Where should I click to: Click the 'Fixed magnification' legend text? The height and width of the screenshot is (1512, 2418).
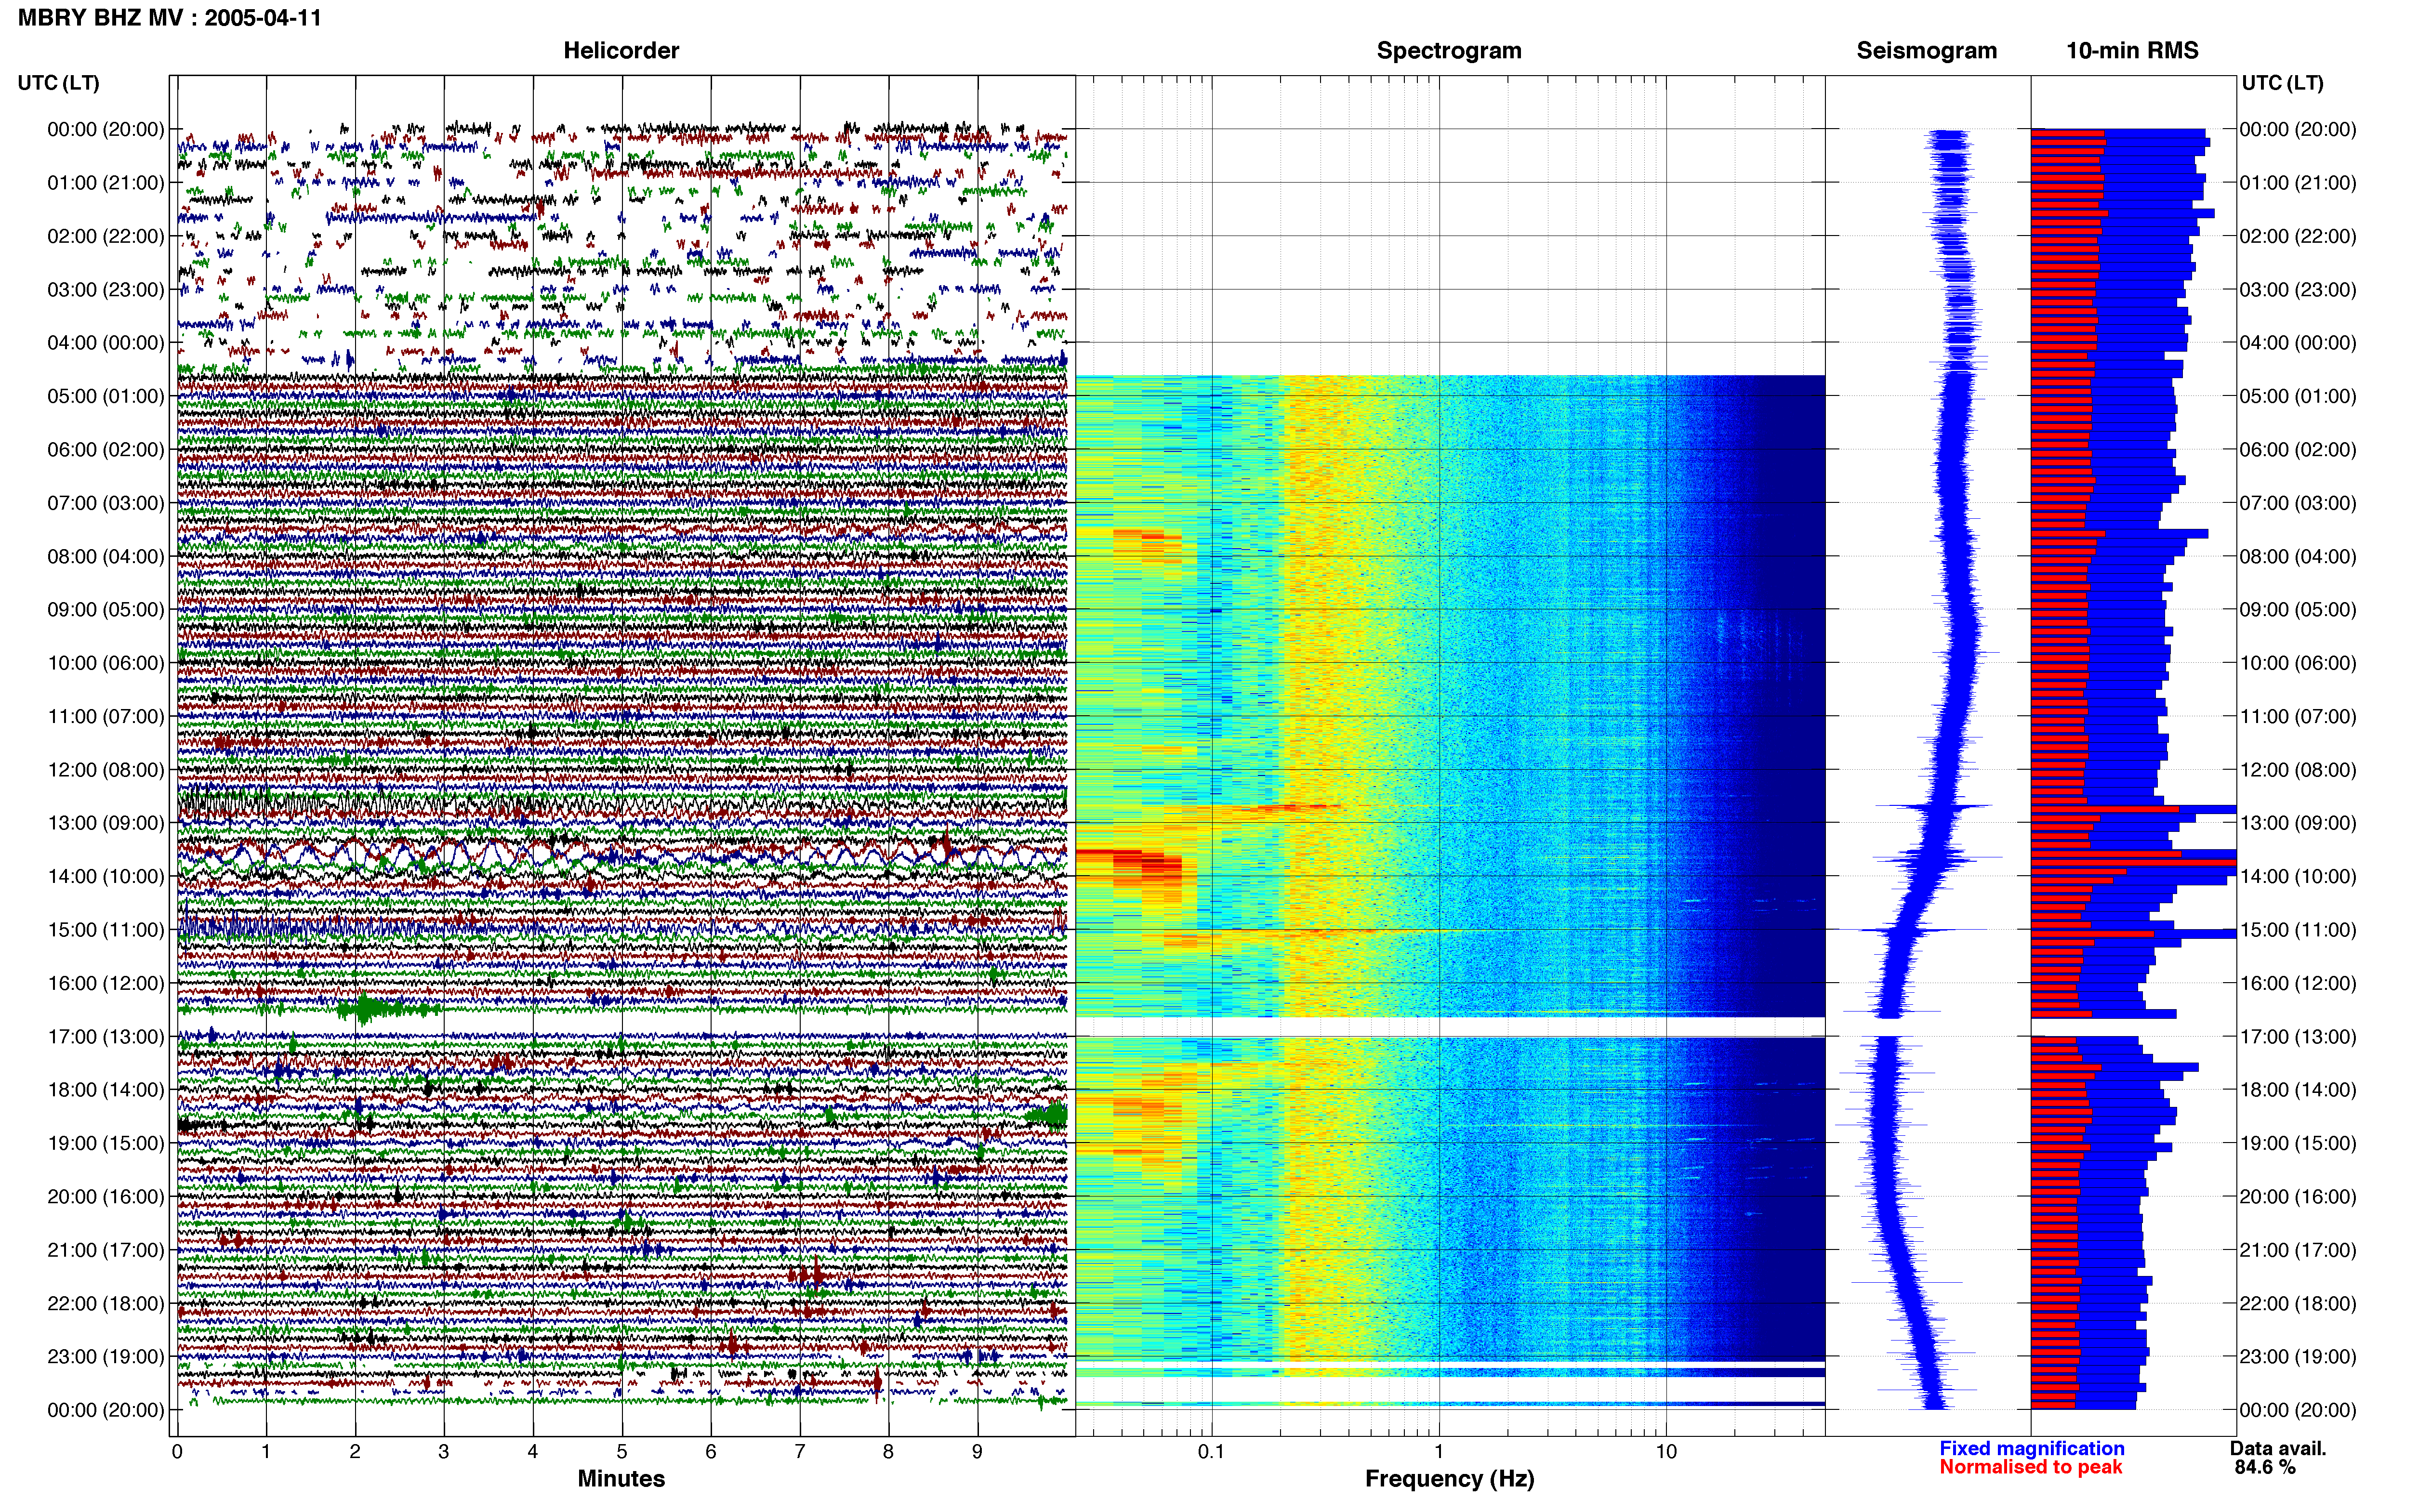pyautogui.click(x=2031, y=1448)
